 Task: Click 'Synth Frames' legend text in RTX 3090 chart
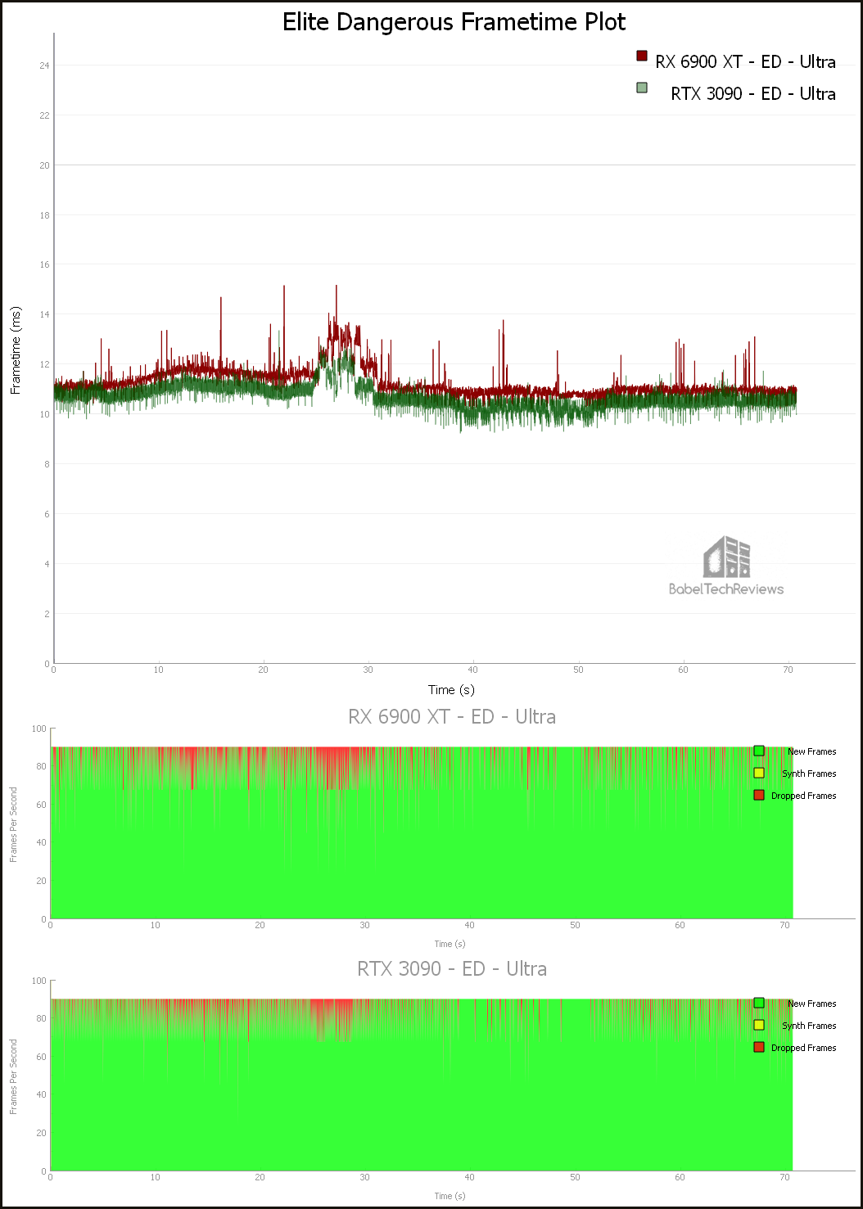pyautogui.click(x=809, y=1026)
